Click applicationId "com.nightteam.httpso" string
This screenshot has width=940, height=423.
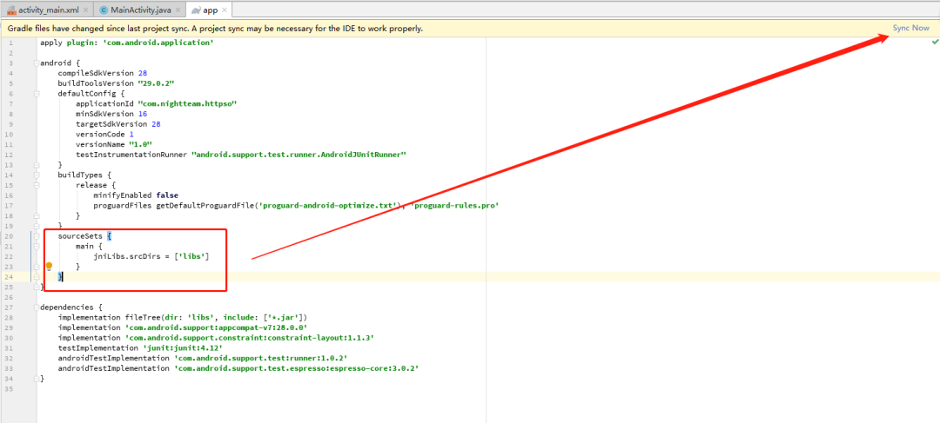188,103
